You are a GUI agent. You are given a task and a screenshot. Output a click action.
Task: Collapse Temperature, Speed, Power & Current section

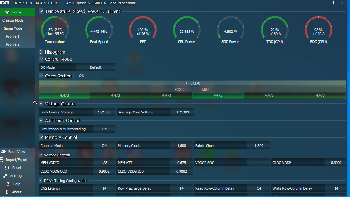[41, 11]
